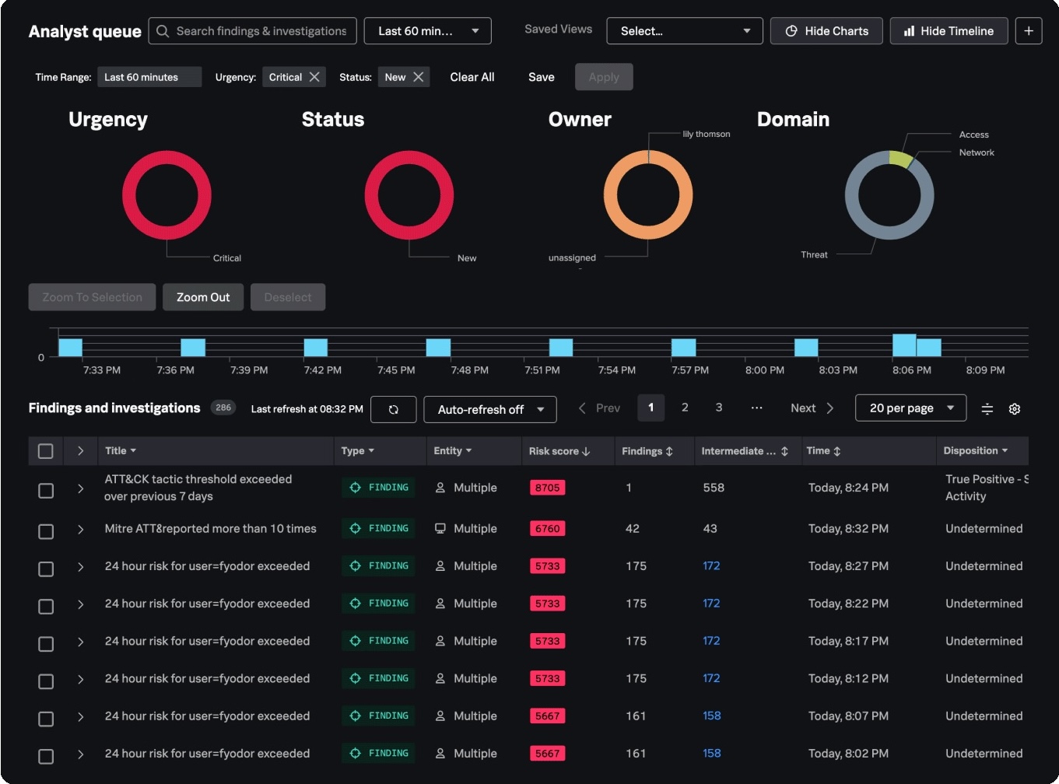The width and height of the screenshot is (1059, 784).
Task: Expand the Mitre ATT&reported row chevron
Action: pyautogui.click(x=80, y=530)
